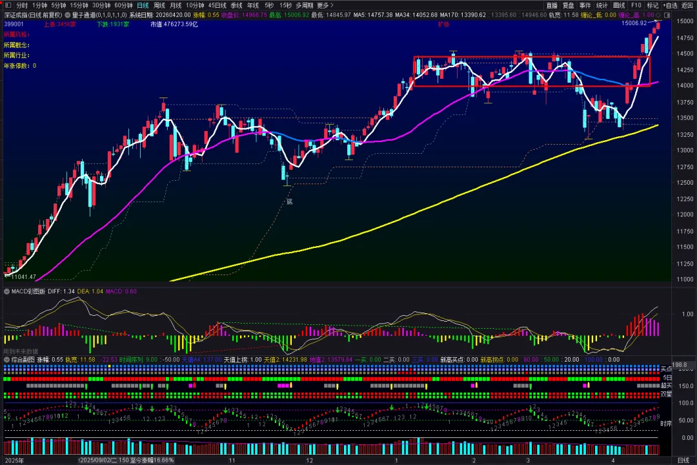Click the 所属概念 label
The image size is (697, 465).
point(16,45)
